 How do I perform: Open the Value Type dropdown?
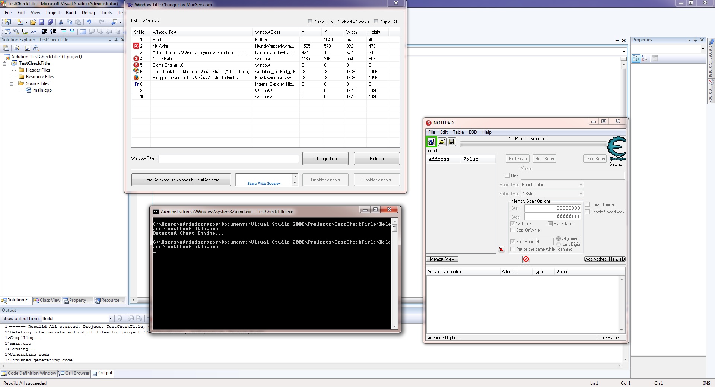tap(552, 194)
